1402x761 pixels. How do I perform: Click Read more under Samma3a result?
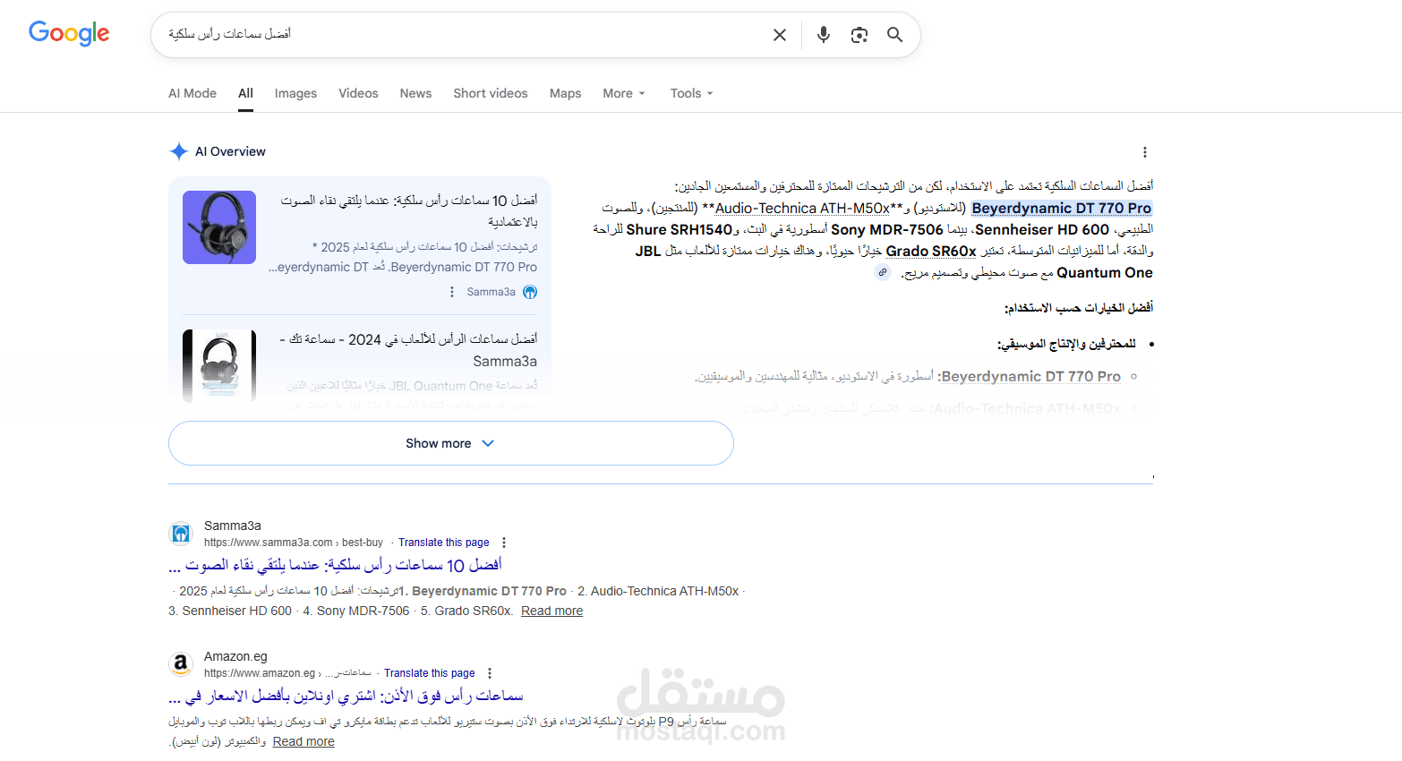(551, 611)
